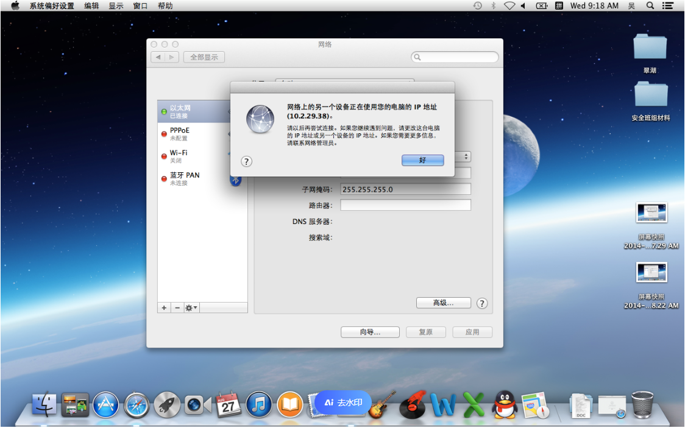The height and width of the screenshot is (428, 685).
Task: Remove the service with the minus button
Action: tap(177, 308)
